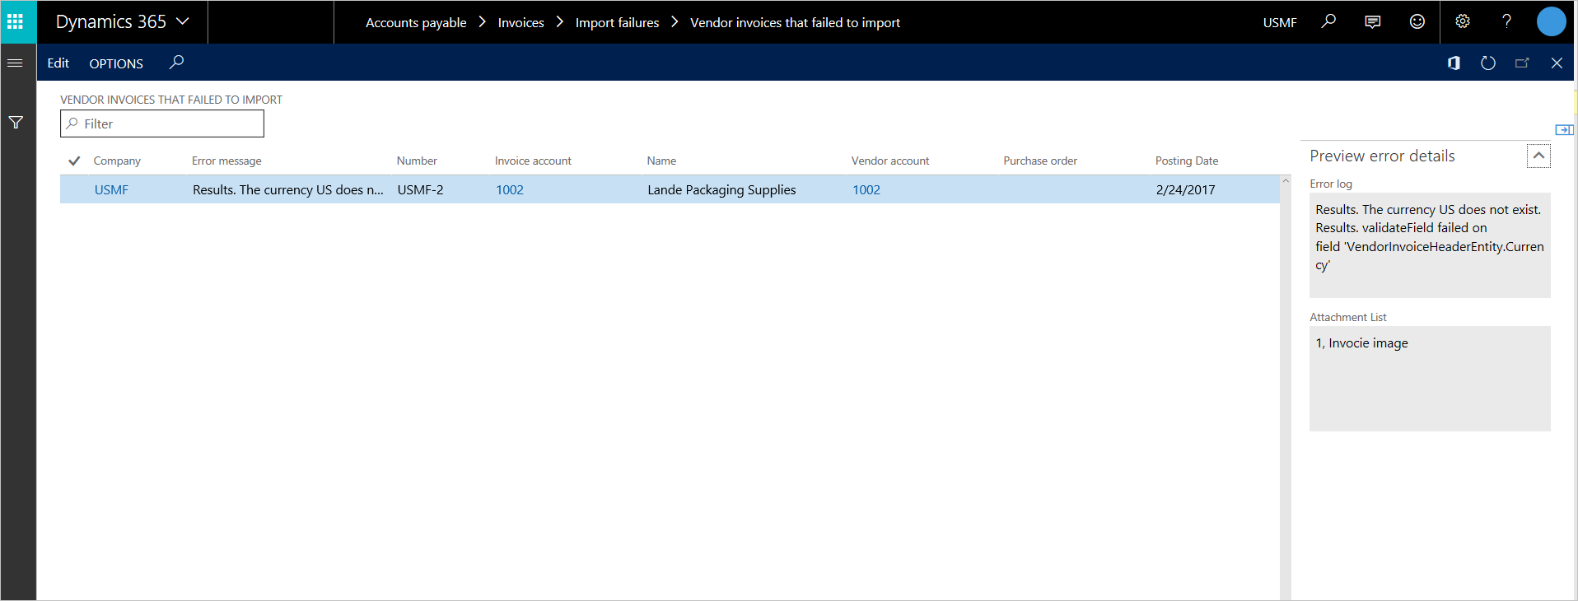Select the truncated error message cell
The height and width of the screenshot is (601, 1578).
point(288,189)
